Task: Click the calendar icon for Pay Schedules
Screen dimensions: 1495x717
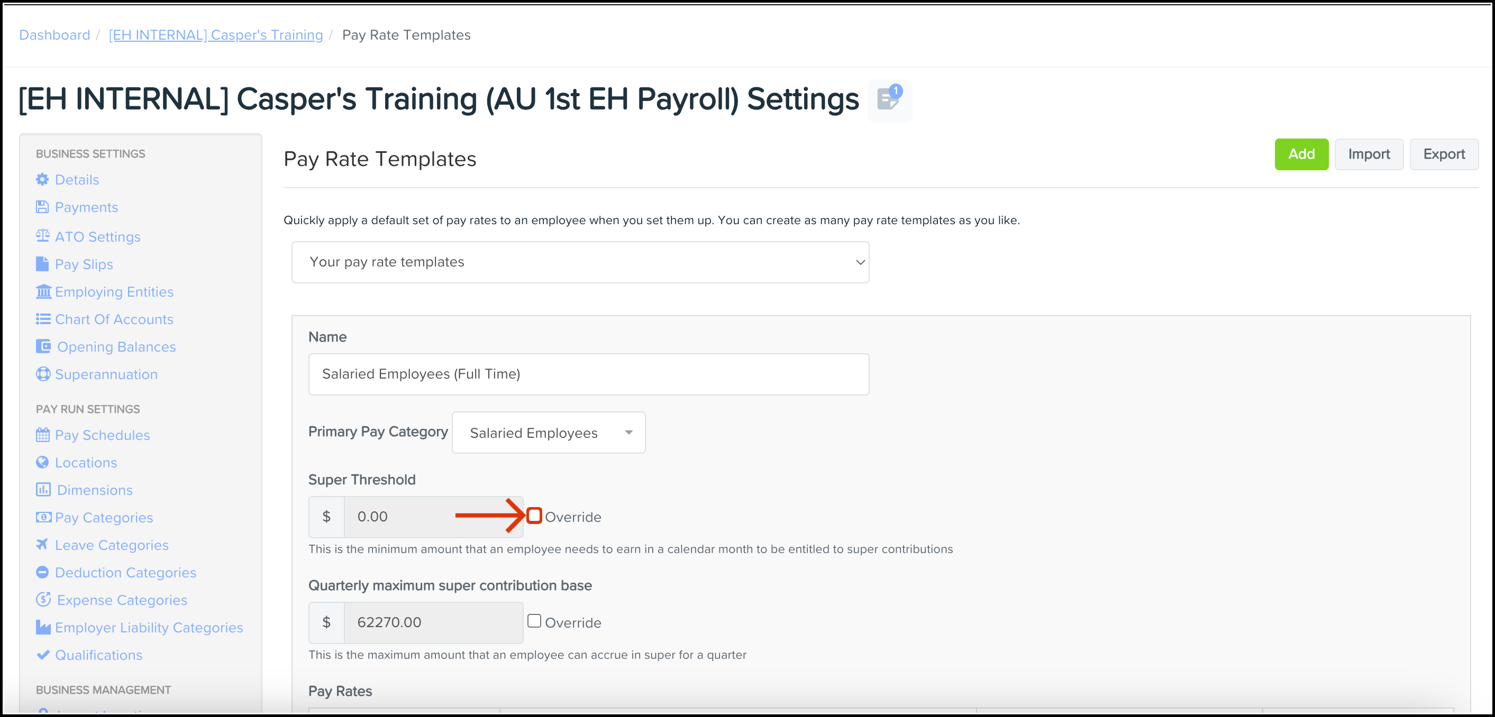Action: 43,435
